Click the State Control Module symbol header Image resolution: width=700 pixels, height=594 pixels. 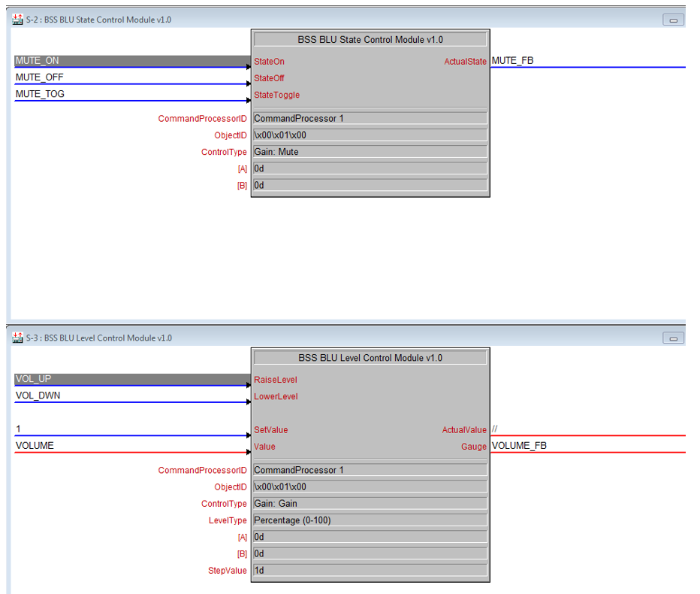370,40
